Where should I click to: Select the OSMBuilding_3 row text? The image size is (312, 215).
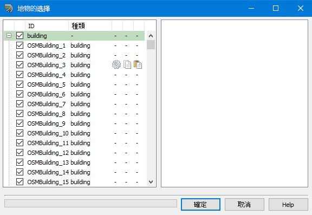(47, 65)
